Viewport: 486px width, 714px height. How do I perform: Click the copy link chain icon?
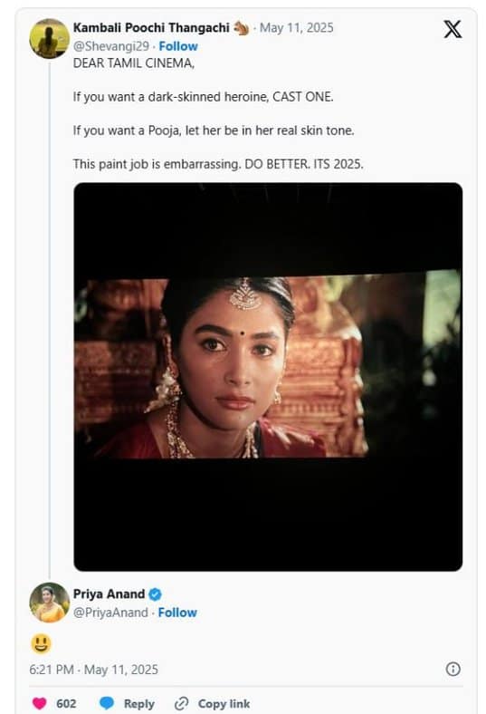(181, 703)
